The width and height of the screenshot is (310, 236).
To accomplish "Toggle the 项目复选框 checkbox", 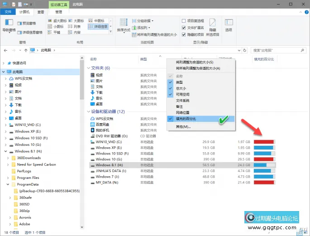I will 183,21.
